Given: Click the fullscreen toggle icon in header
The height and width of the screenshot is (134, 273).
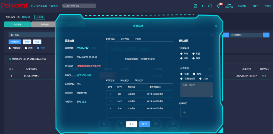Looking at the screenshot, I should 195,6.
